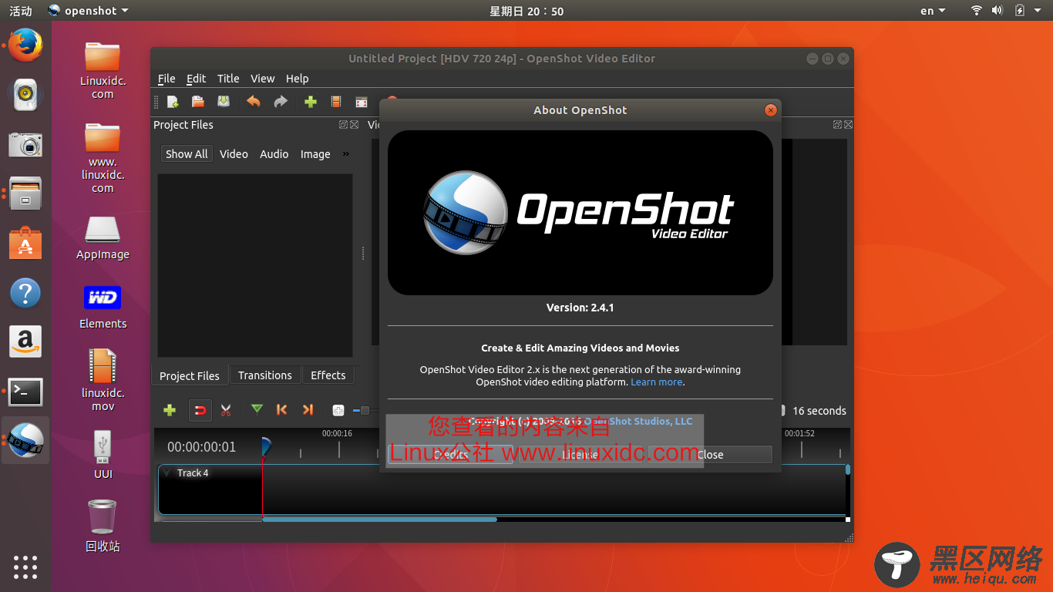Show Applications grid in the dock
This screenshot has width=1053, height=592.
click(25, 567)
